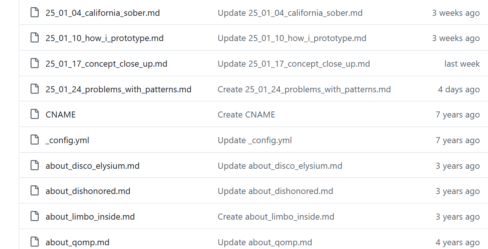Open the _config.yml file
Image resolution: width=488 pixels, height=249 pixels.
67,140
